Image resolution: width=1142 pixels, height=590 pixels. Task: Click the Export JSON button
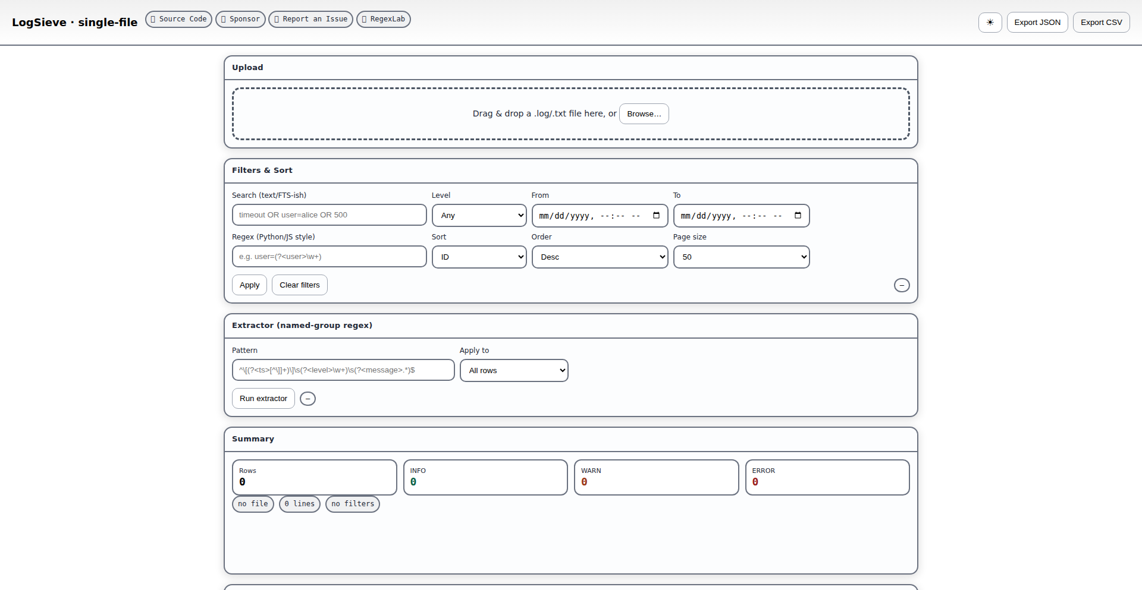(1037, 23)
